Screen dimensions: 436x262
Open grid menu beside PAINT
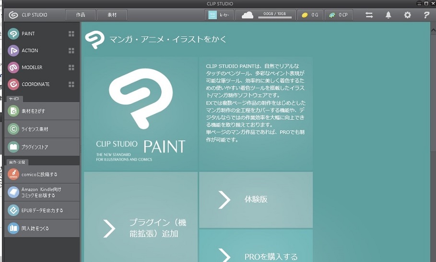pos(71,34)
